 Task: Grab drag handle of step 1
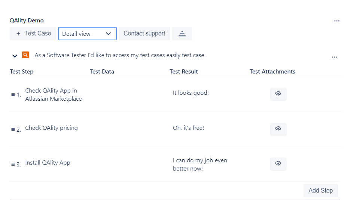tap(13, 94)
